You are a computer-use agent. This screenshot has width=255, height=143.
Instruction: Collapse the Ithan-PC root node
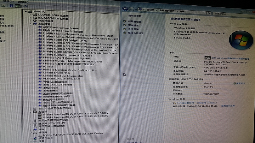(26, 12)
